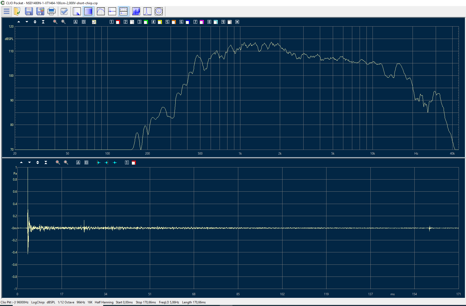Select overlay slot 6

click(x=181, y=22)
